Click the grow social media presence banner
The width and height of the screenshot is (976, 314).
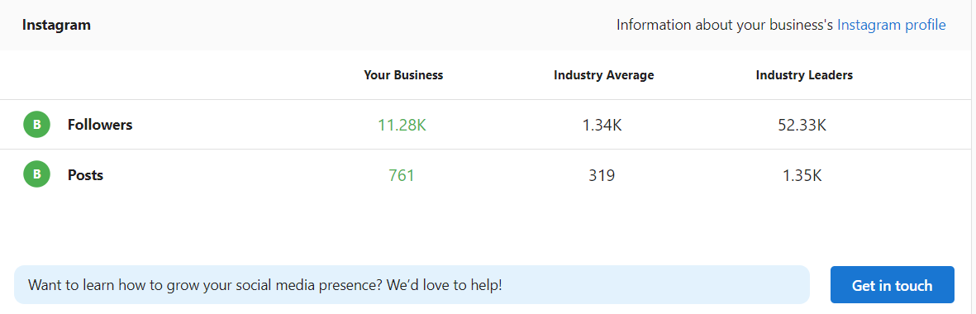click(412, 285)
